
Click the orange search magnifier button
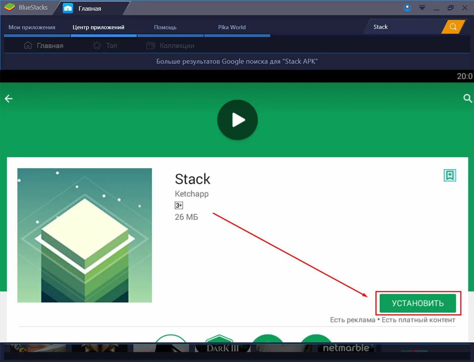(453, 27)
